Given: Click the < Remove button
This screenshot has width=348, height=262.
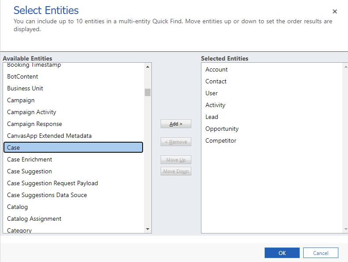Looking at the screenshot, I should pos(176,142).
